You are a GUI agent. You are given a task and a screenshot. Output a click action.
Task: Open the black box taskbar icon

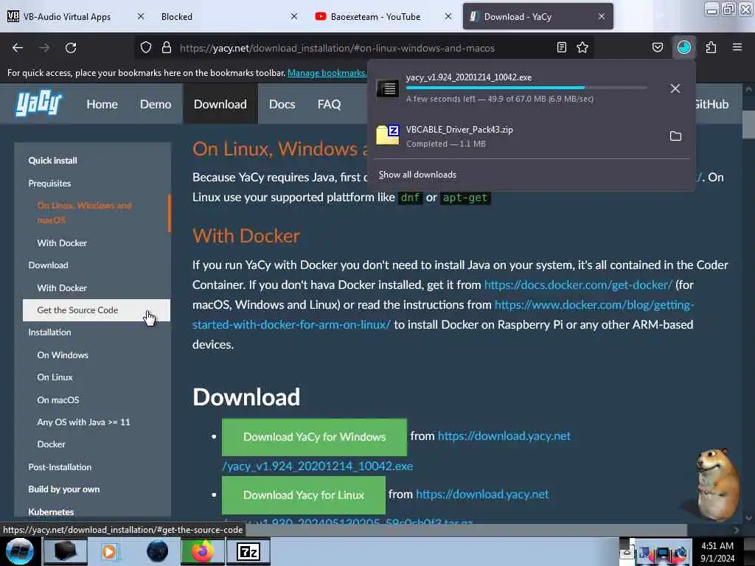[65, 551]
